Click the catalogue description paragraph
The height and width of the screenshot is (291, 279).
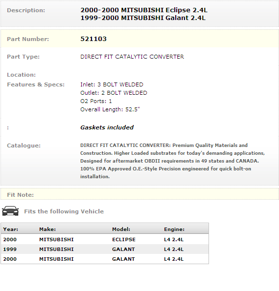coord(172,161)
